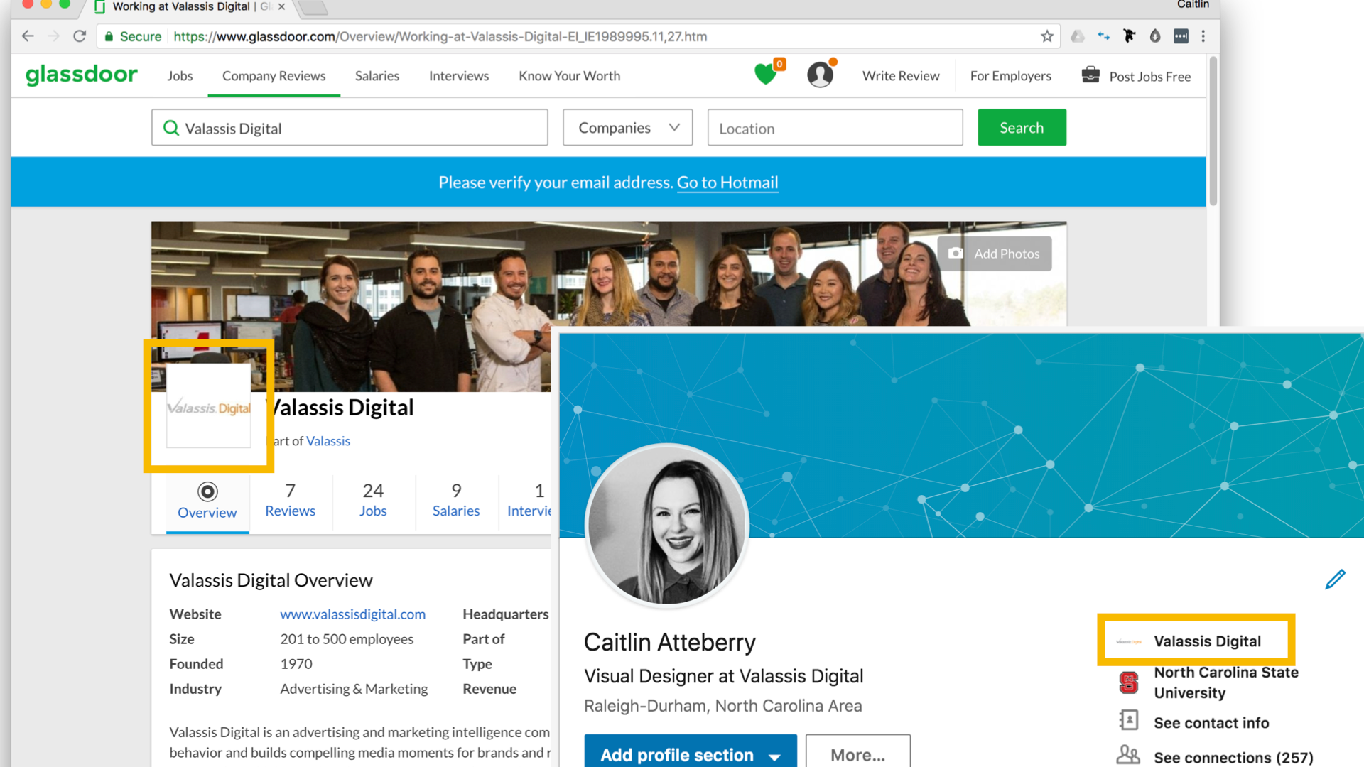
Task: Click the connections people icon
Action: [x=1128, y=755]
